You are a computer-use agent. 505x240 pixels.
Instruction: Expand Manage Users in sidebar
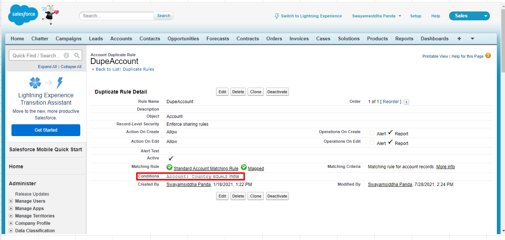(11, 201)
